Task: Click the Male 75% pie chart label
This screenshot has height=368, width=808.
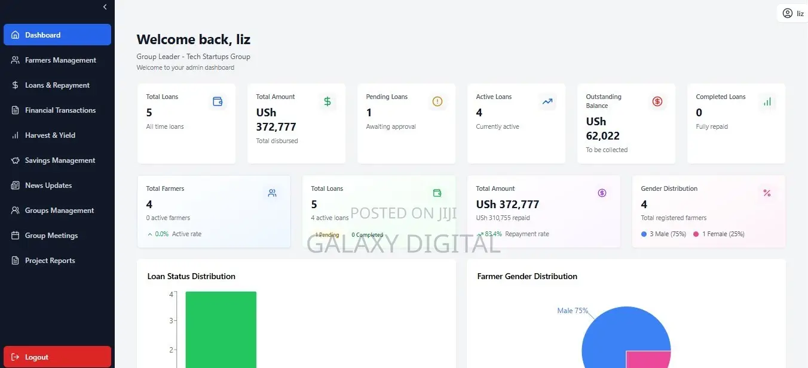Action: tap(573, 311)
